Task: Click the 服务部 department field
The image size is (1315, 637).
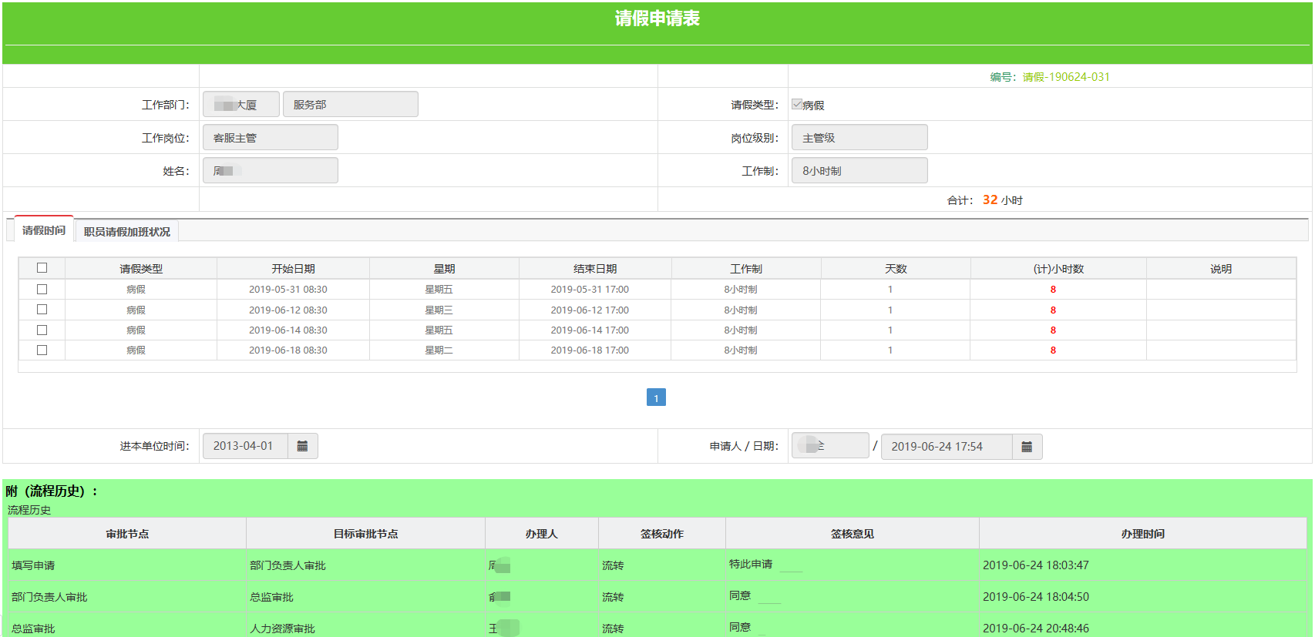Action: pos(350,105)
